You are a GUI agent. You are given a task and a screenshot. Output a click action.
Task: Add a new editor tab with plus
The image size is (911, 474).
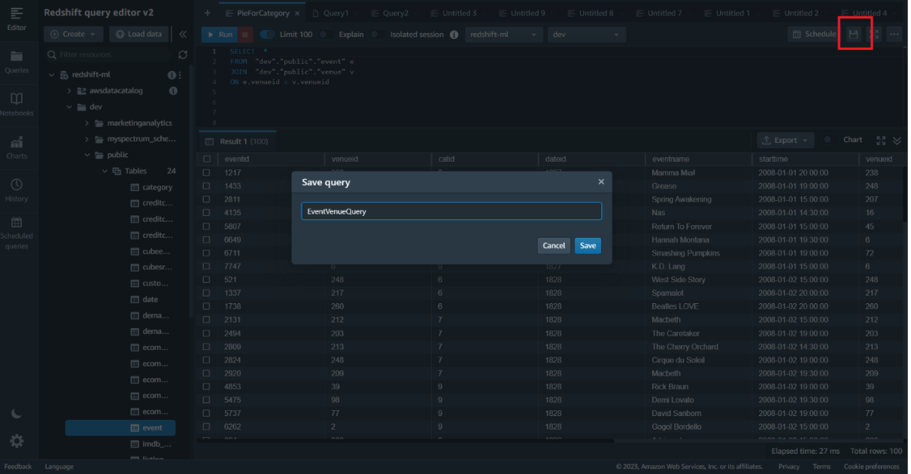(208, 13)
